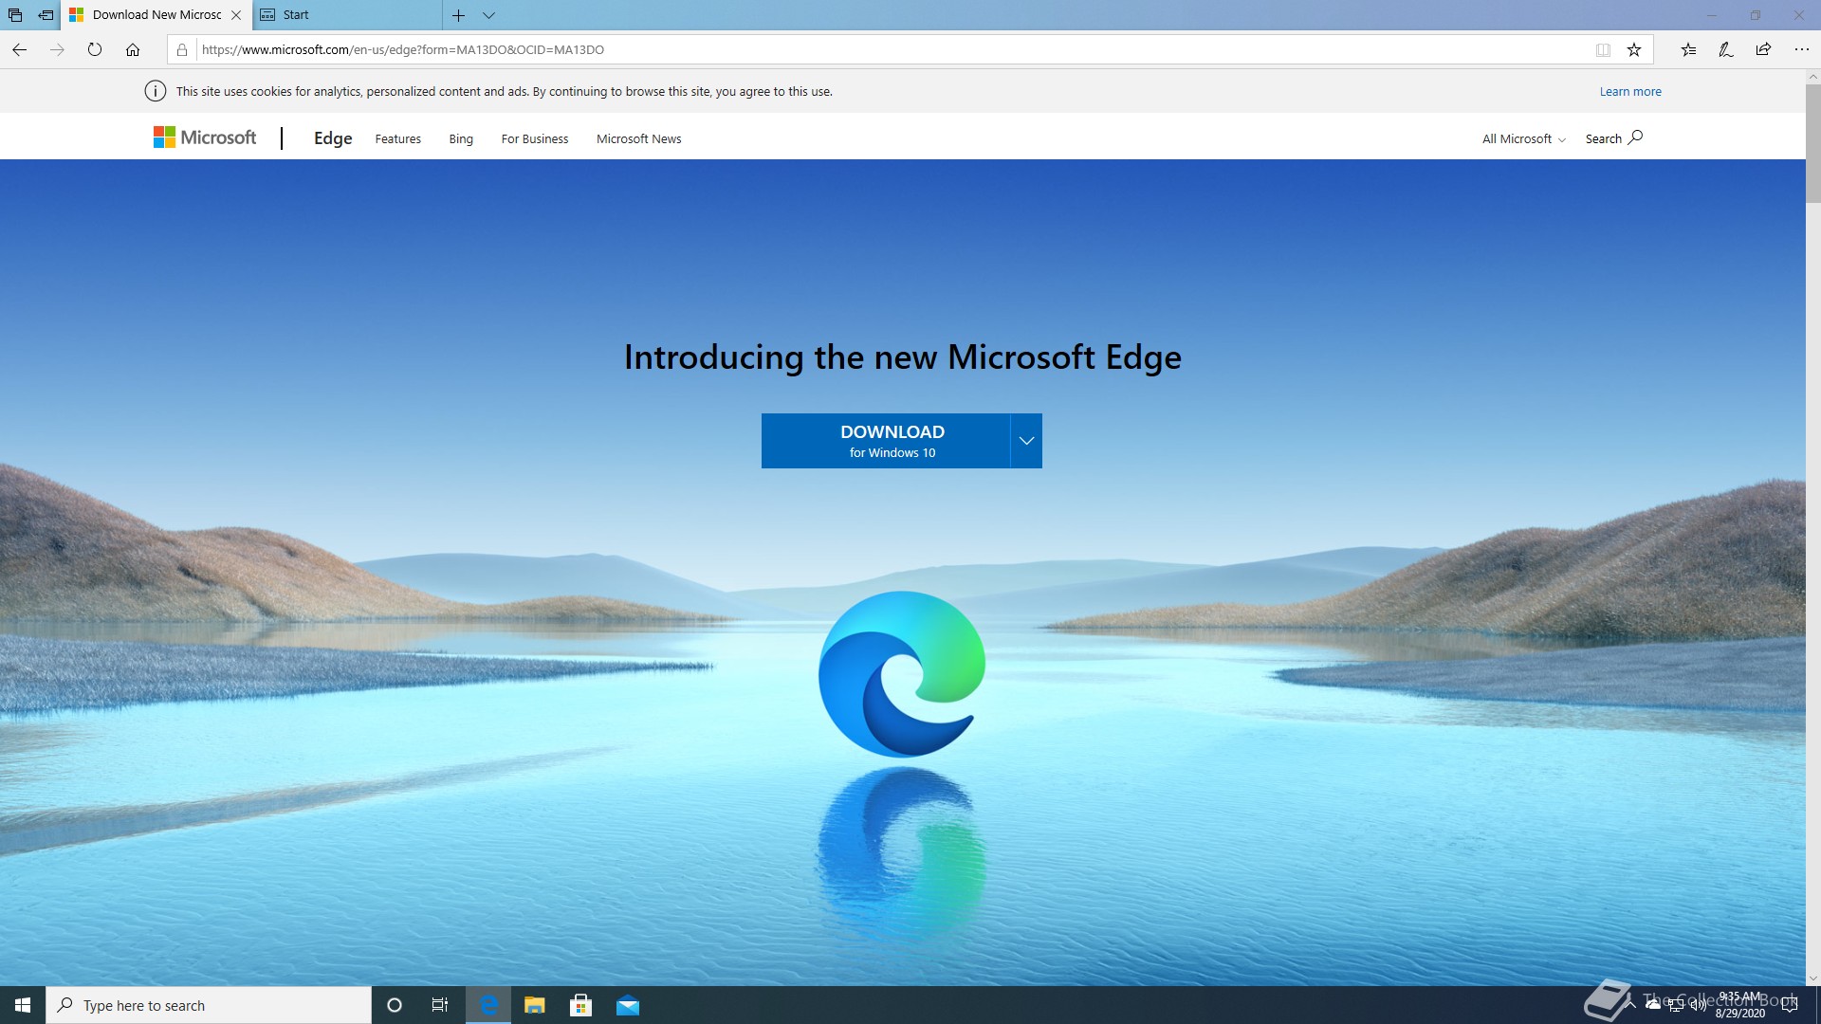Expand the download platform chevron

tap(1026, 441)
